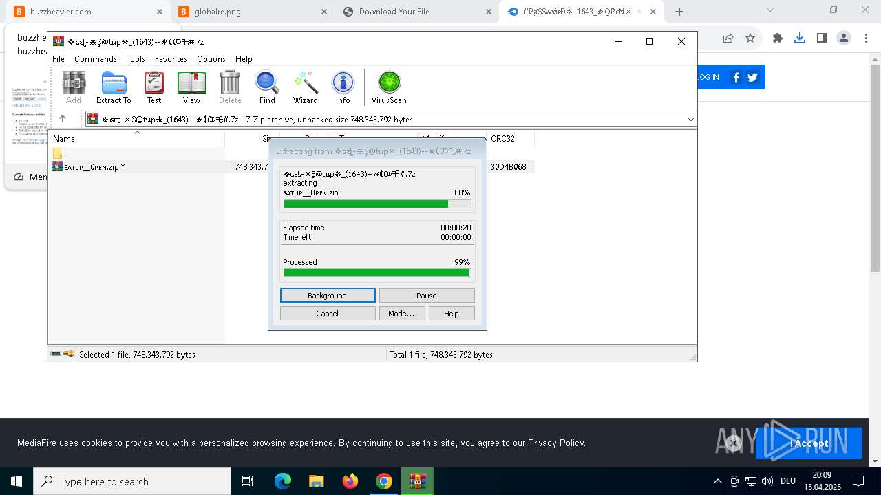Accept MediaFire cookies

tap(809, 443)
